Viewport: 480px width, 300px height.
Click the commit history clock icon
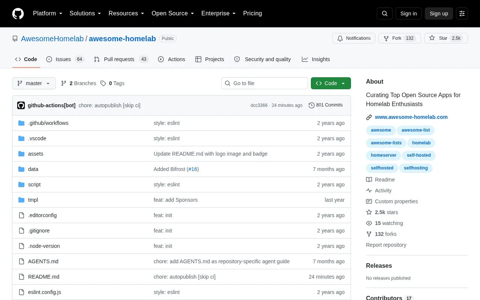311,105
